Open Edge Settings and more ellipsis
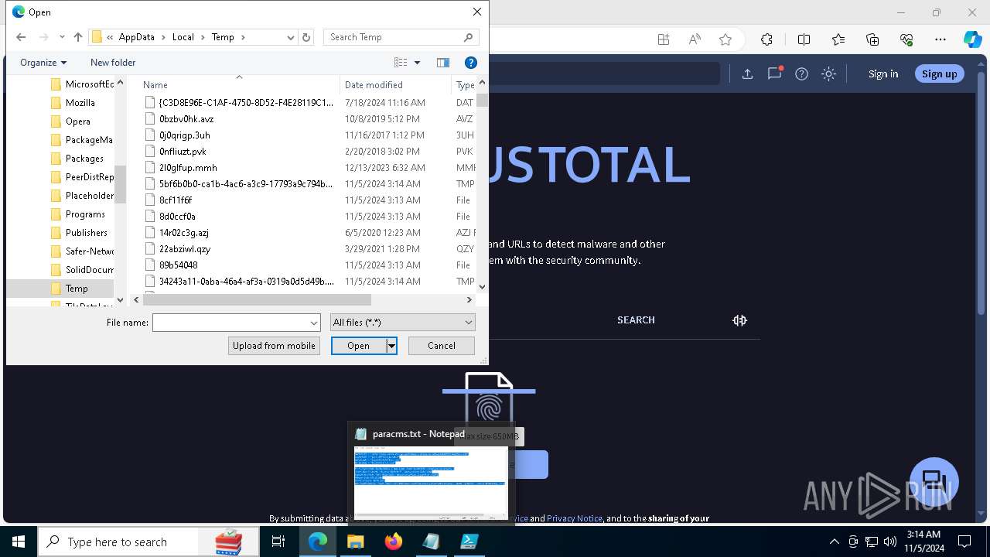 click(940, 39)
